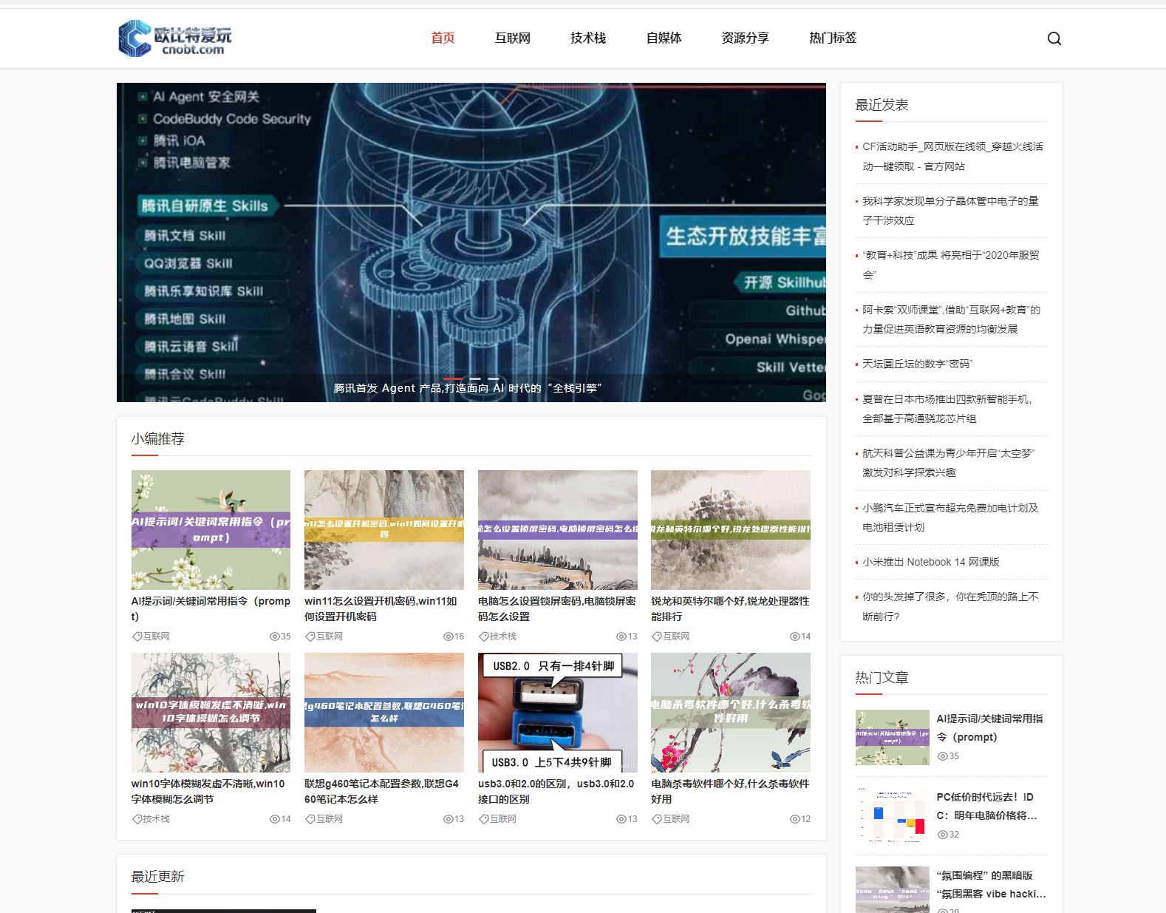Click title AI提示词/关键词常用指令 under 小编推荐
1166x913 pixels.
(211, 608)
